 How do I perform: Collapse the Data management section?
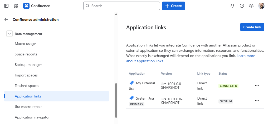(x=9, y=34)
